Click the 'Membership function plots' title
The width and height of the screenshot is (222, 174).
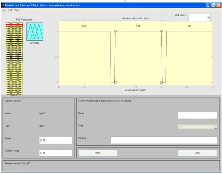click(135, 18)
